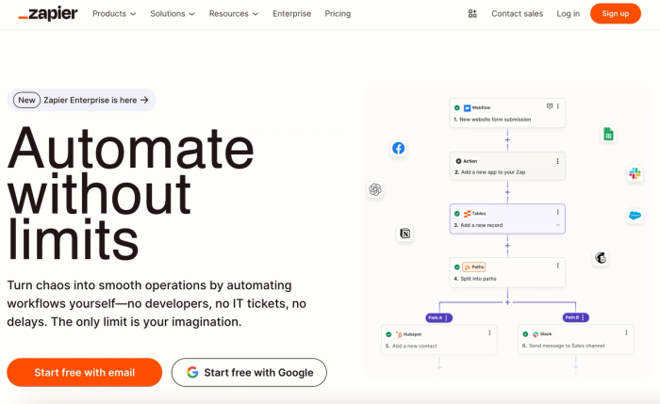Select New website form submission step

pos(507,113)
